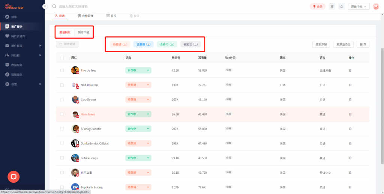Open the 合作管理 tab

(85, 16)
